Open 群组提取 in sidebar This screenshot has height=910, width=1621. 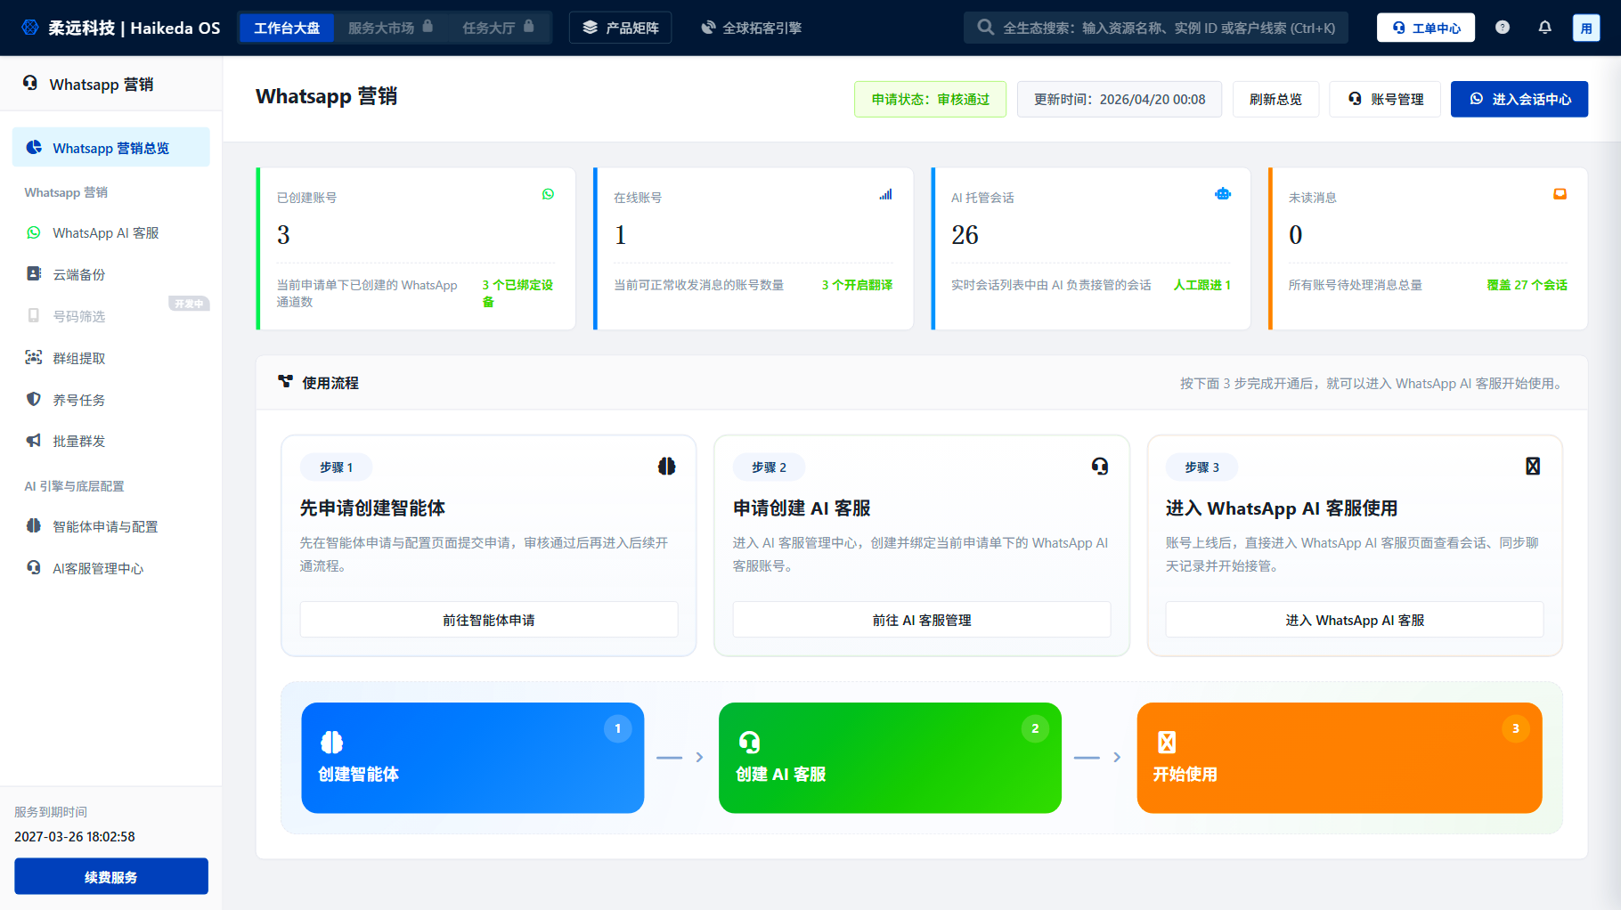coord(111,358)
